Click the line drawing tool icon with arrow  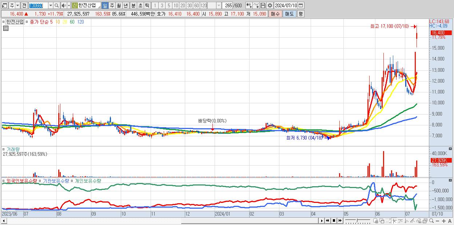tap(256, 5)
